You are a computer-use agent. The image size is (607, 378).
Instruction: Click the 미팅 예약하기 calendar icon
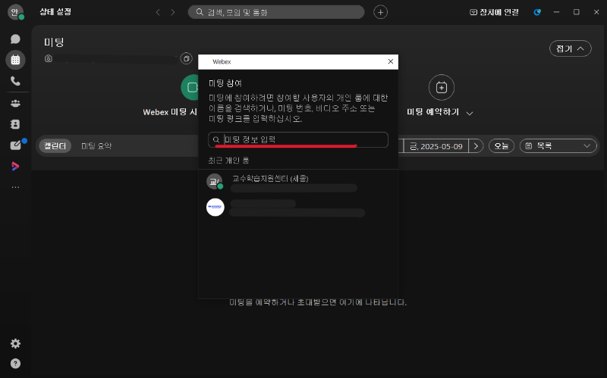pos(442,87)
